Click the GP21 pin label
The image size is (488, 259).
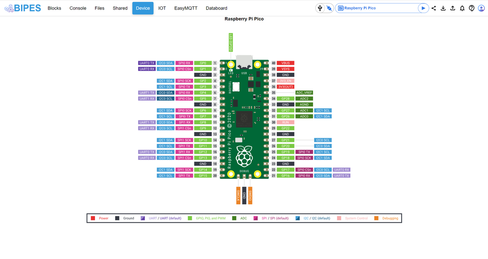pyautogui.click(x=286, y=140)
